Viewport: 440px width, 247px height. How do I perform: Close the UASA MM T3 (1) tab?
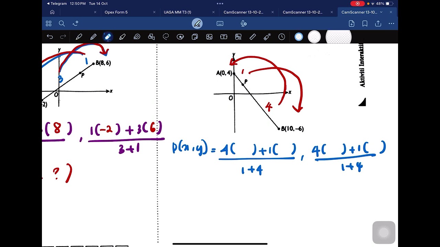(x=213, y=12)
